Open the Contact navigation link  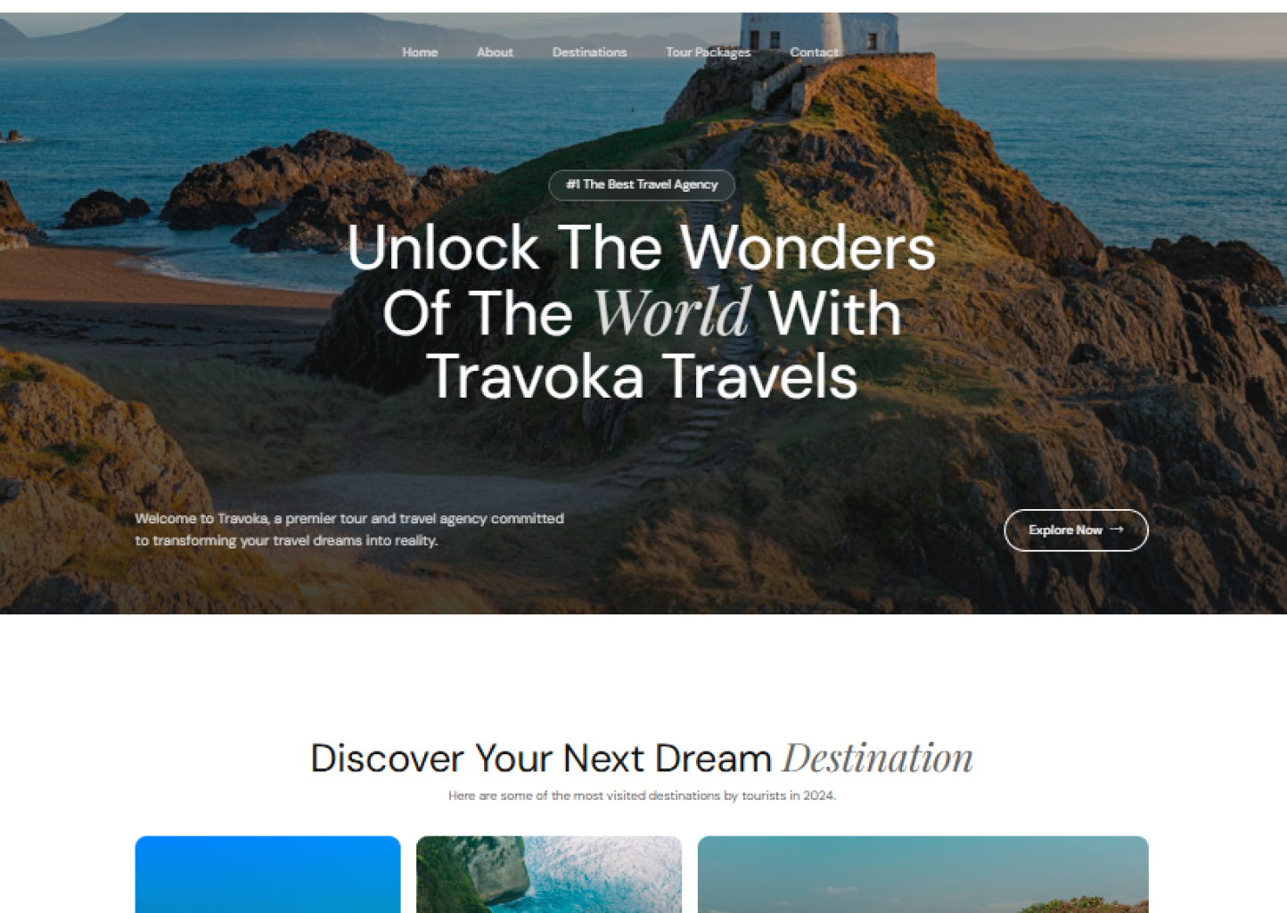coord(814,53)
